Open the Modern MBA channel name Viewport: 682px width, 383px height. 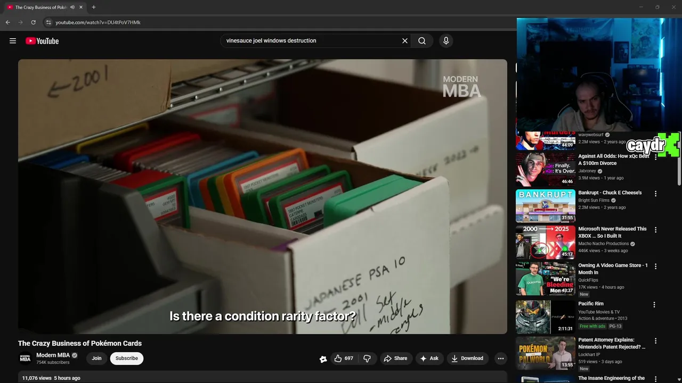53,355
